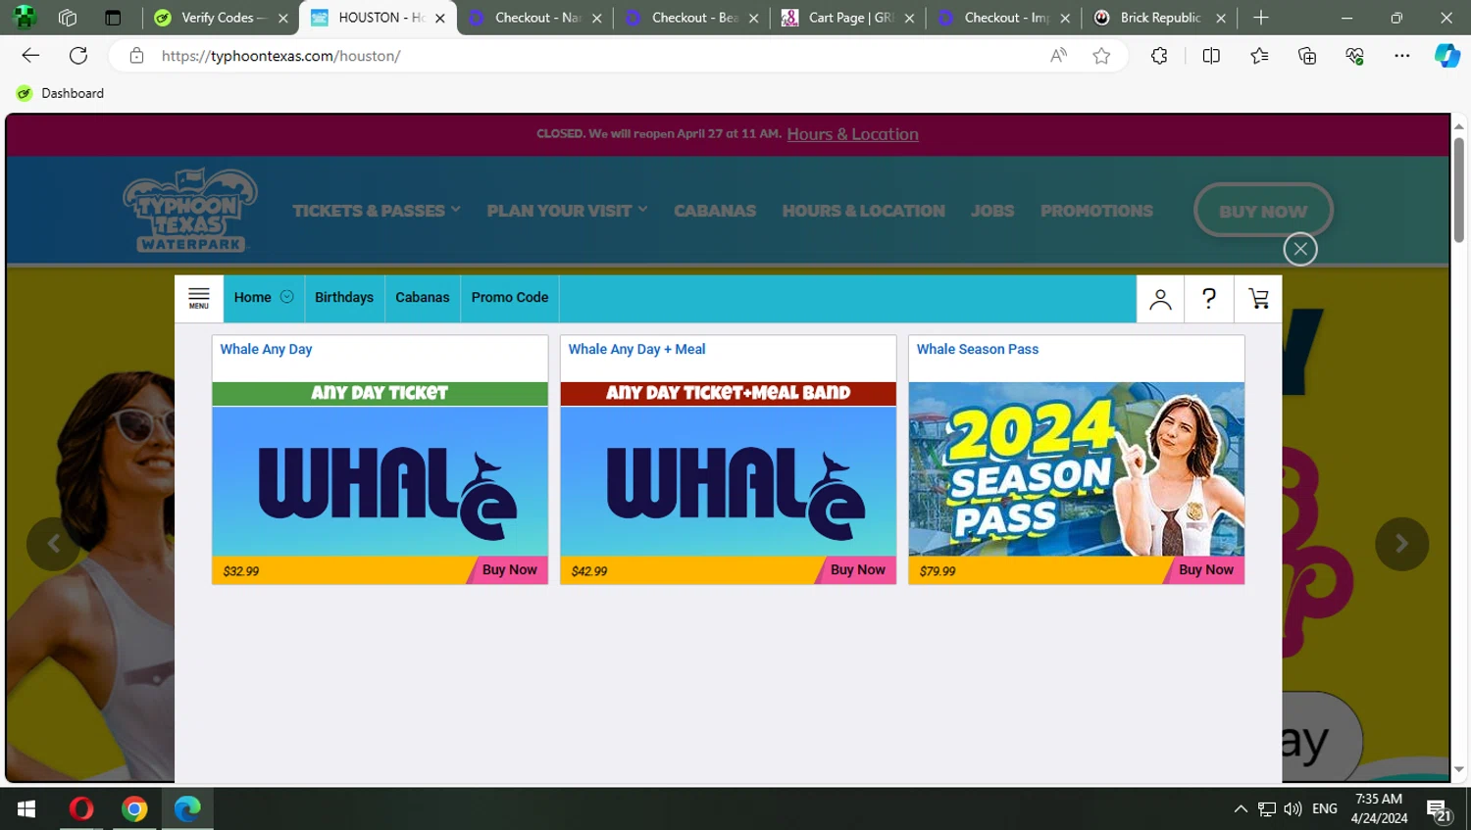Open the Cabanas tab in the ticket popup
Image resolution: width=1471 pixels, height=830 pixels.
pos(423,298)
